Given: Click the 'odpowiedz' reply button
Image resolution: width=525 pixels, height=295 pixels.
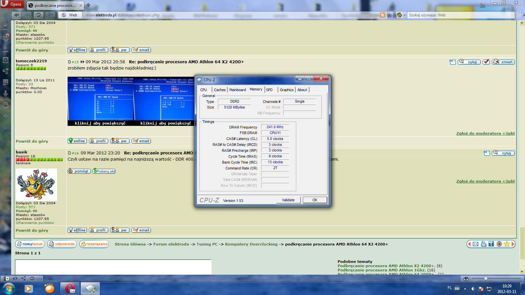Looking at the screenshot, I should pos(62,244).
